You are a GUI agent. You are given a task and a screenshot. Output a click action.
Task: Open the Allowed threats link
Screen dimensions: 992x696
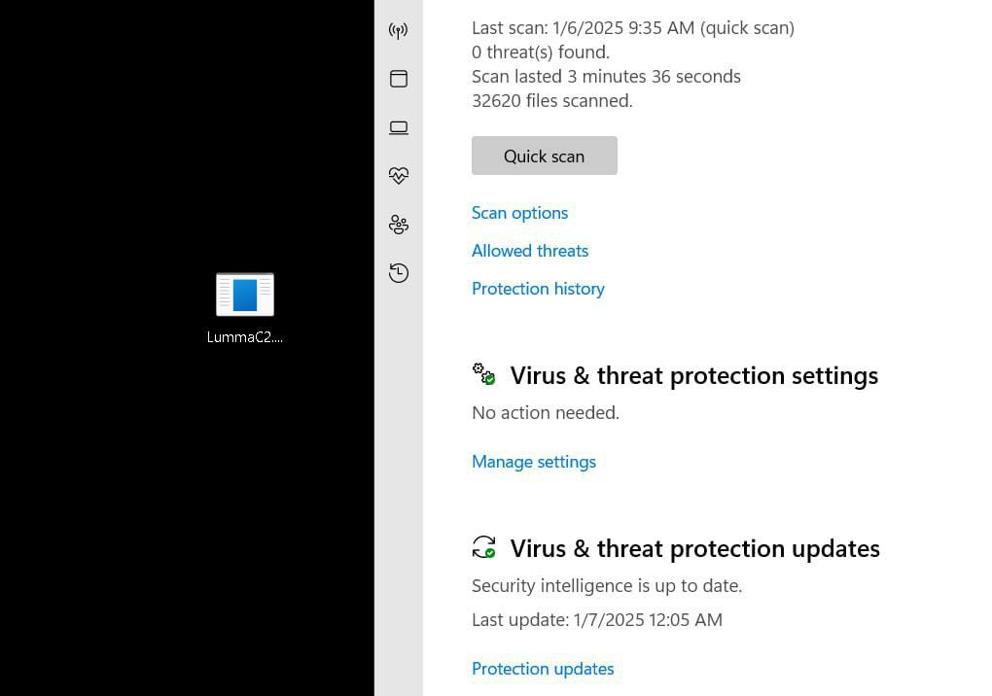pyautogui.click(x=530, y=251)
